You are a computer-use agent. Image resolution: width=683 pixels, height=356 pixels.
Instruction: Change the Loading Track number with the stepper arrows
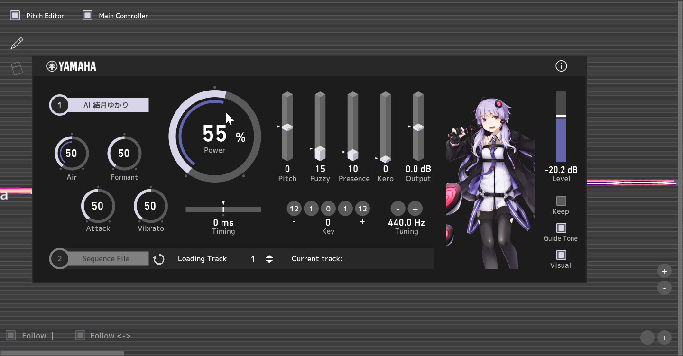click(269, 259)
